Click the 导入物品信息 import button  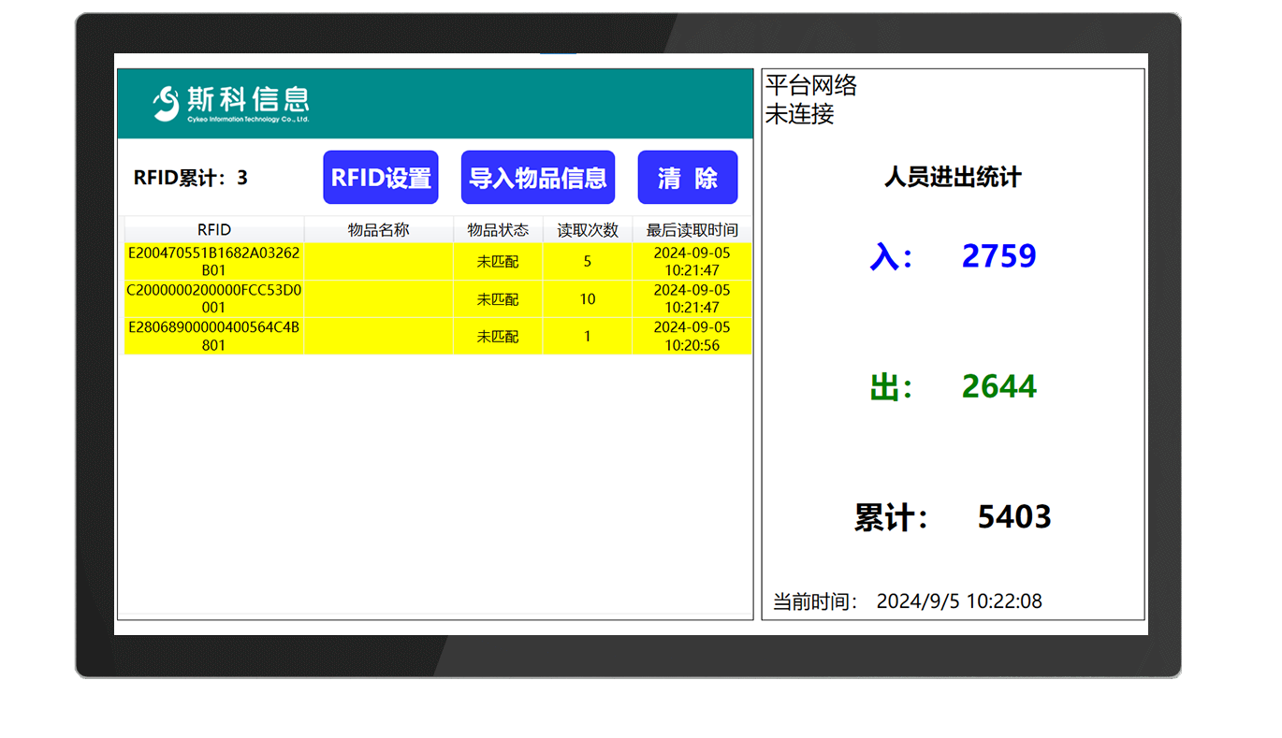pos(538,177)
